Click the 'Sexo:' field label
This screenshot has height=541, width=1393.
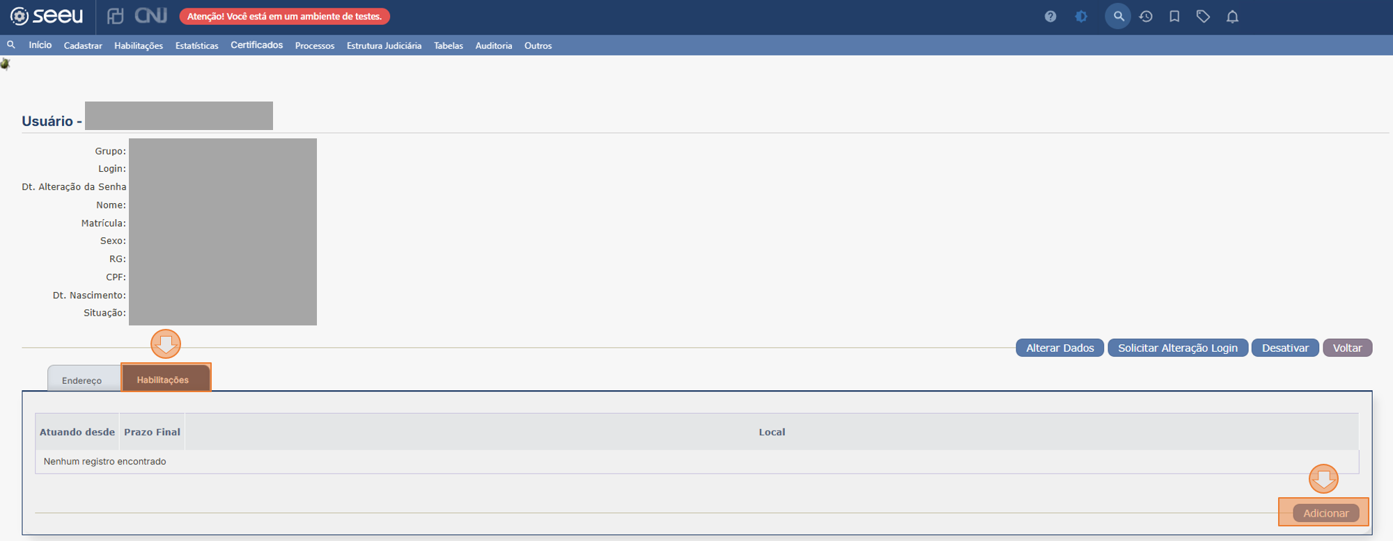pos(113,241)
